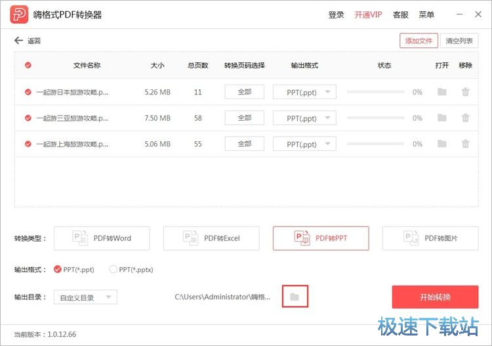Click the back arrow icon
Screen dimensions: 492x346
pos(18,41)
